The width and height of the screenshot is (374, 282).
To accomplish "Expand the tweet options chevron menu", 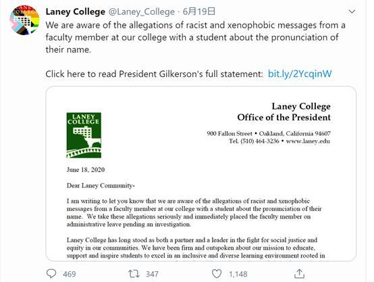I will click(352, 11).
